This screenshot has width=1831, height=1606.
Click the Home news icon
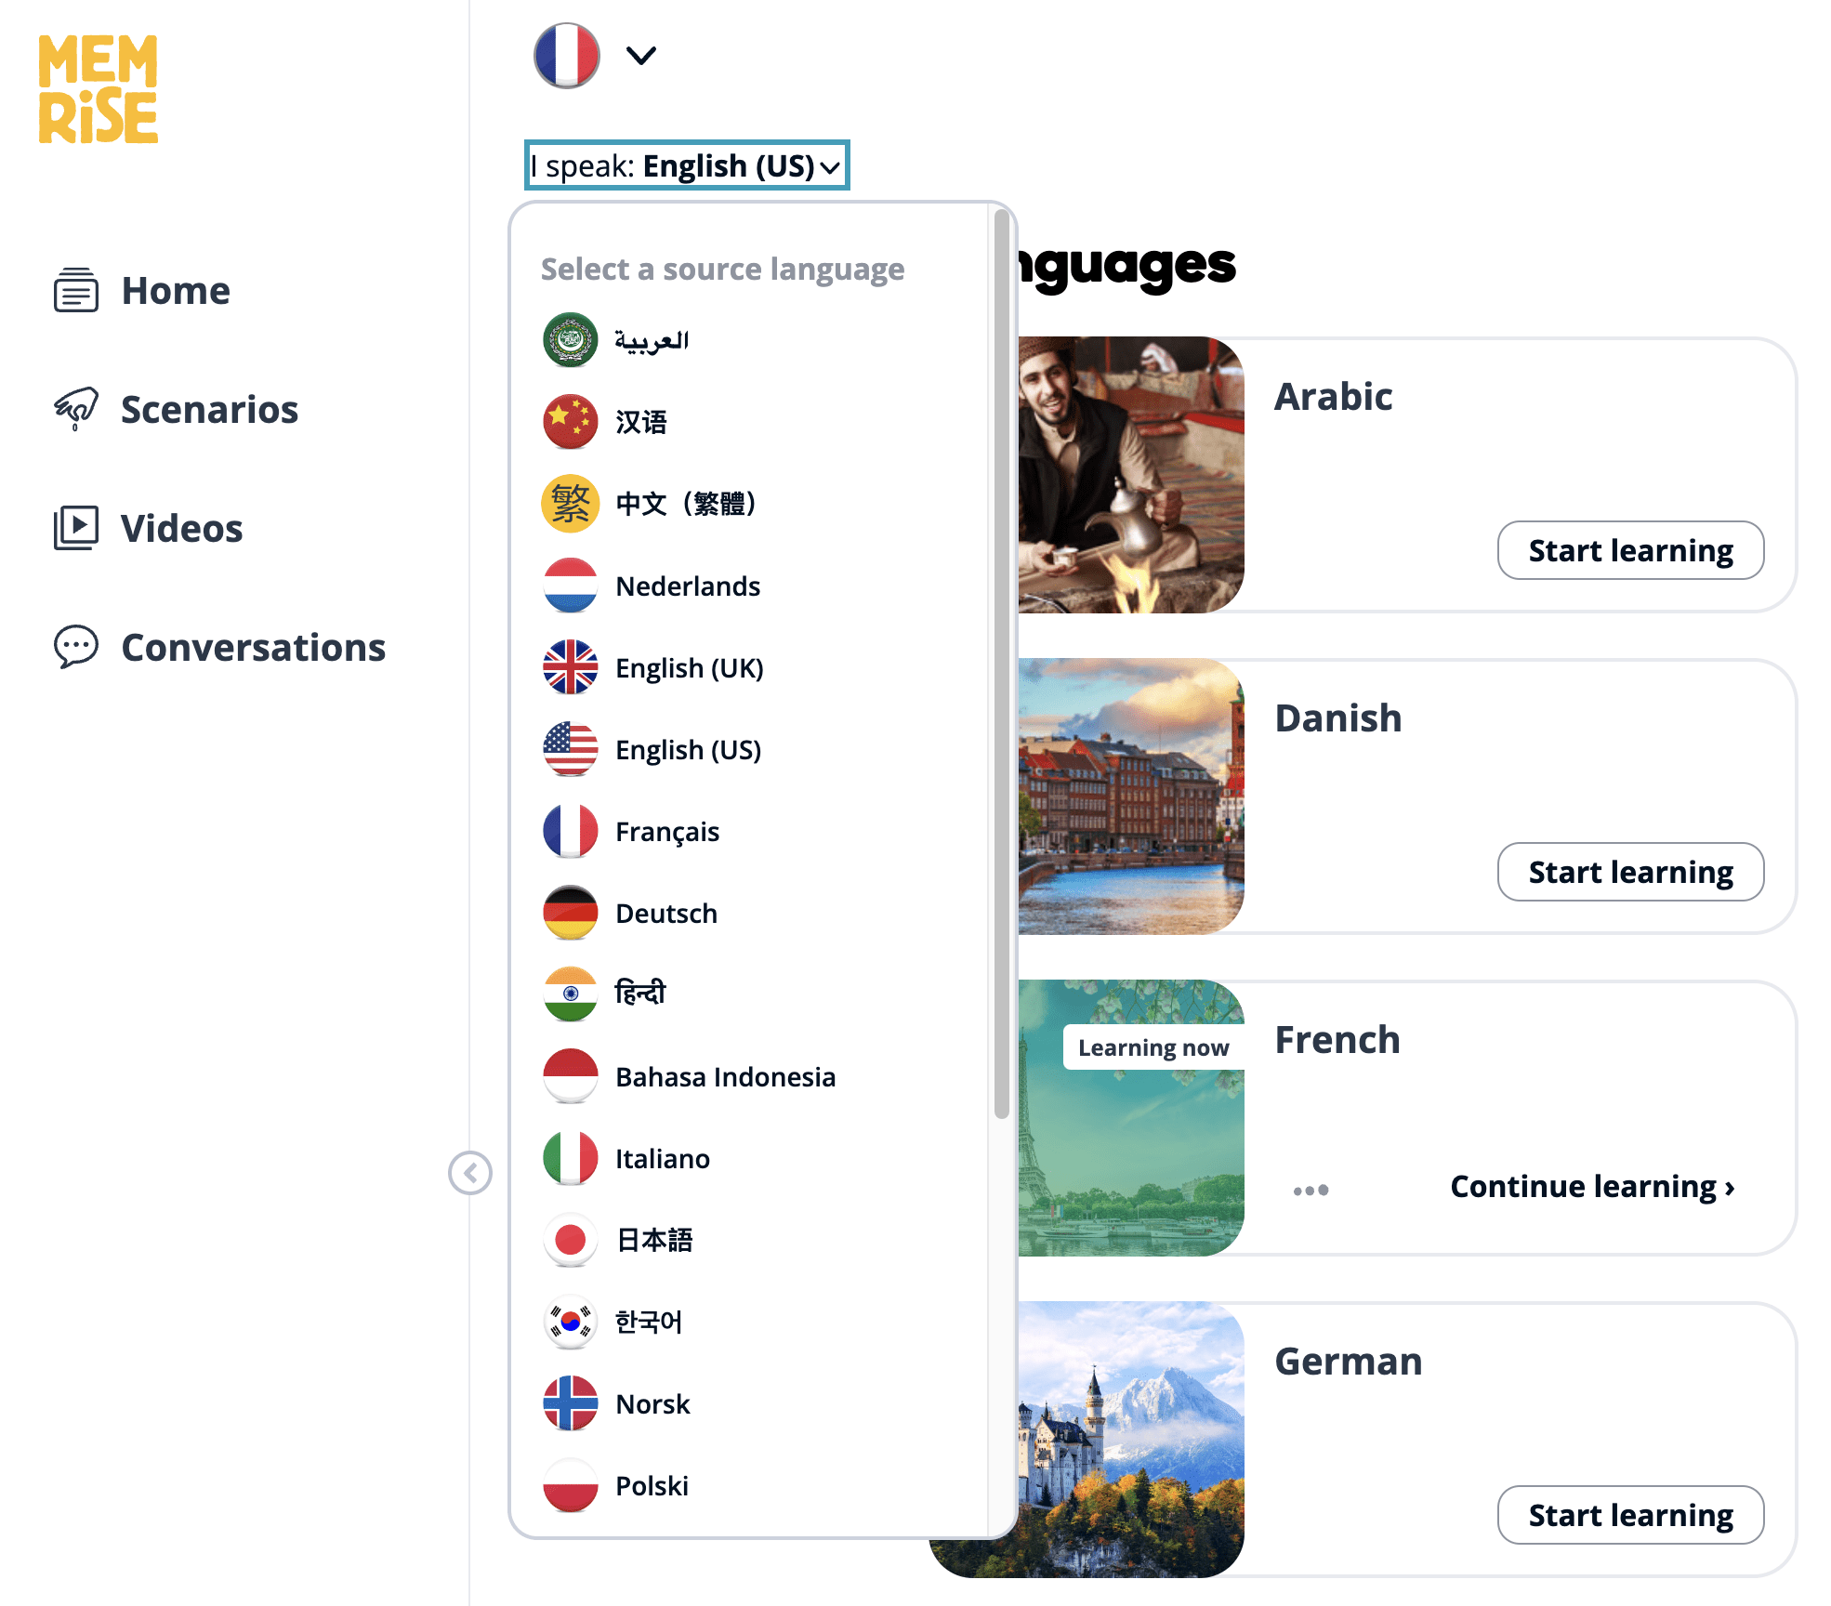pos(75,290)
